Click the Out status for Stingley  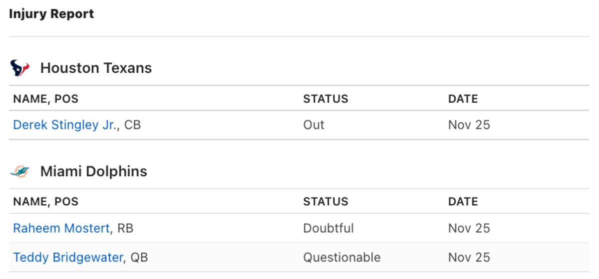[313, 125]
